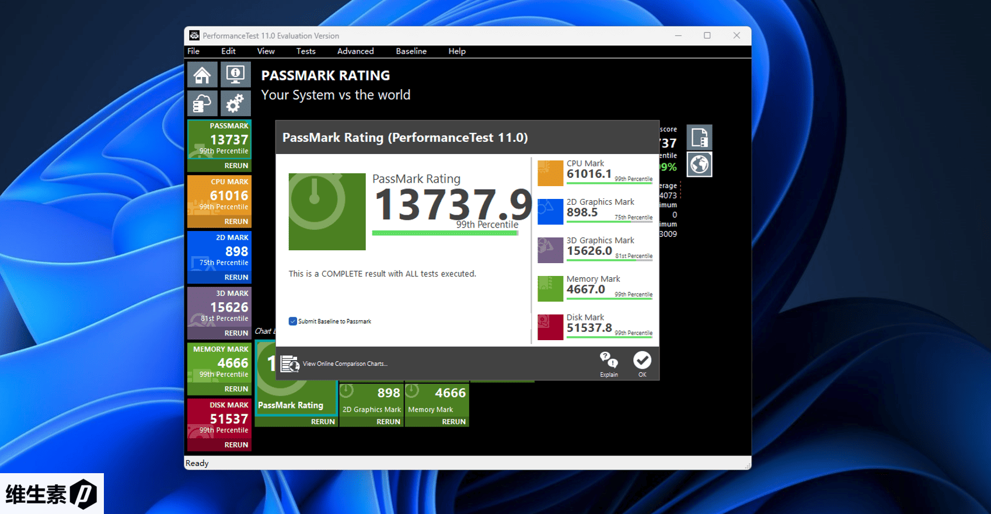991x514 pixels.
Task: Rerun the 2D Graphics Mark chart tile
Action: 388,422
